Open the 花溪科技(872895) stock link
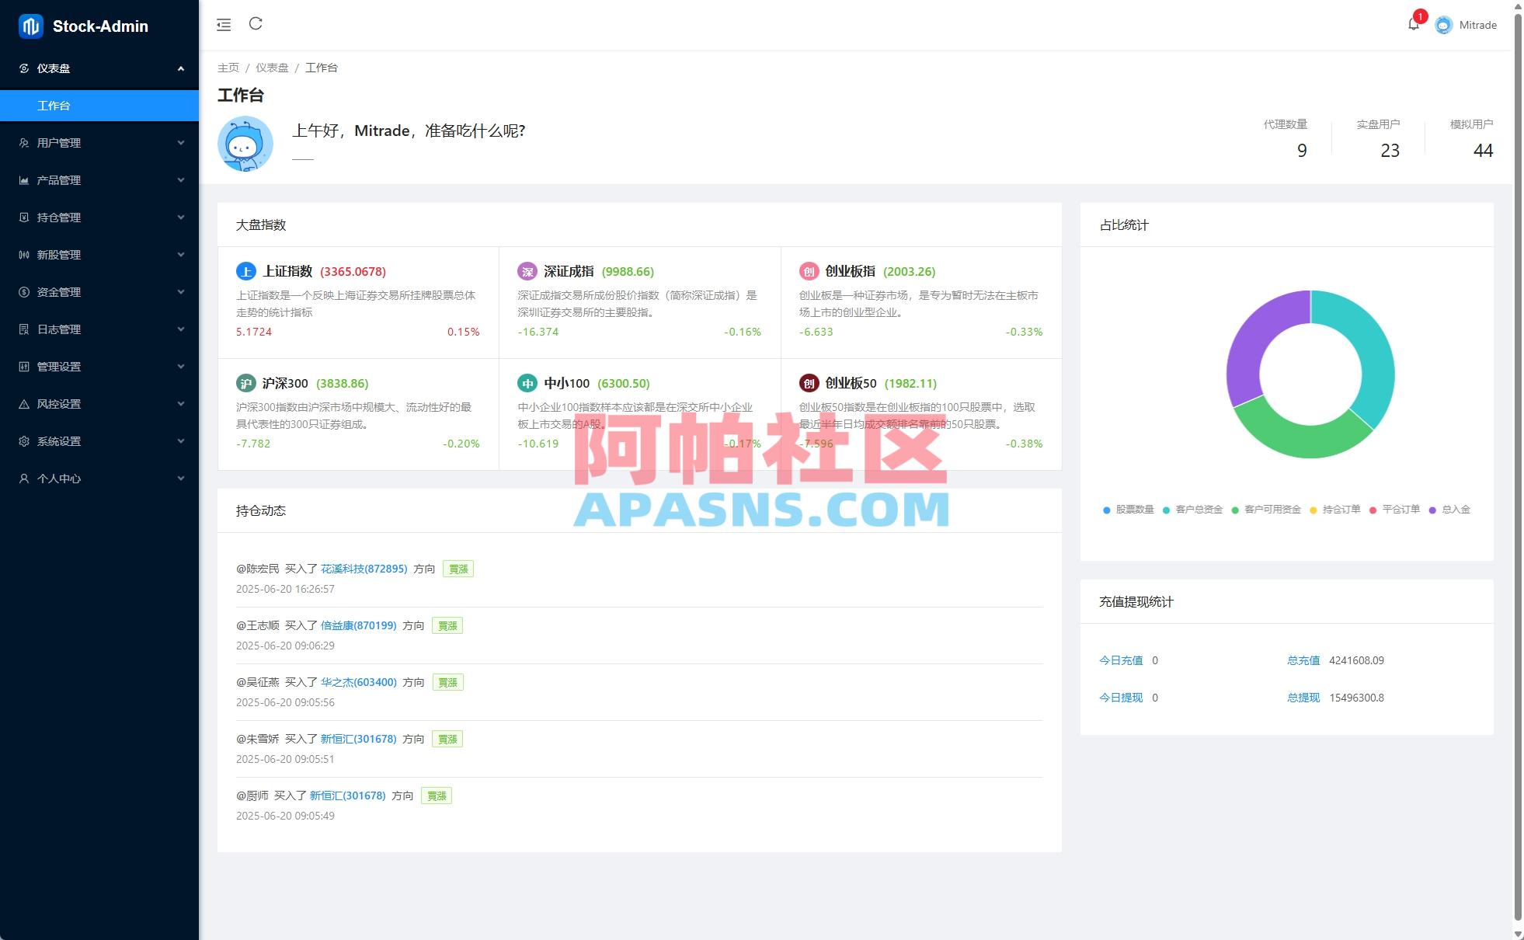The height and width of the screenshot is (940, 1524). tap(364, 569)
